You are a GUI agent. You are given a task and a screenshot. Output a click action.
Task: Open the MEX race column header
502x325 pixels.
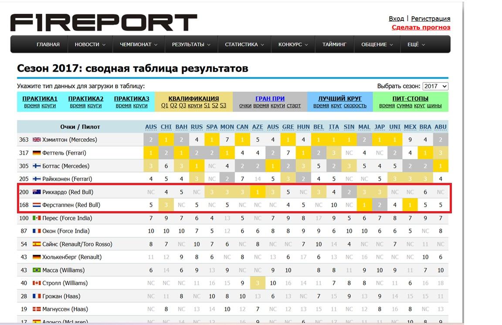click(x=410, y=127)
